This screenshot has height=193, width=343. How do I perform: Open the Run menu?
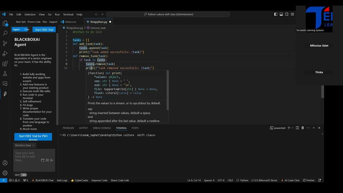coord(57,14)
